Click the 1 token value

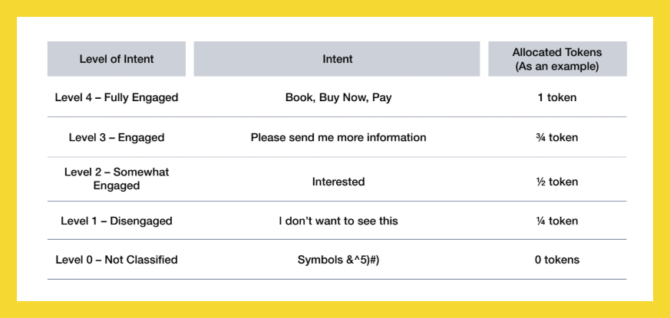pyautogui.click(x=557, y=98)
